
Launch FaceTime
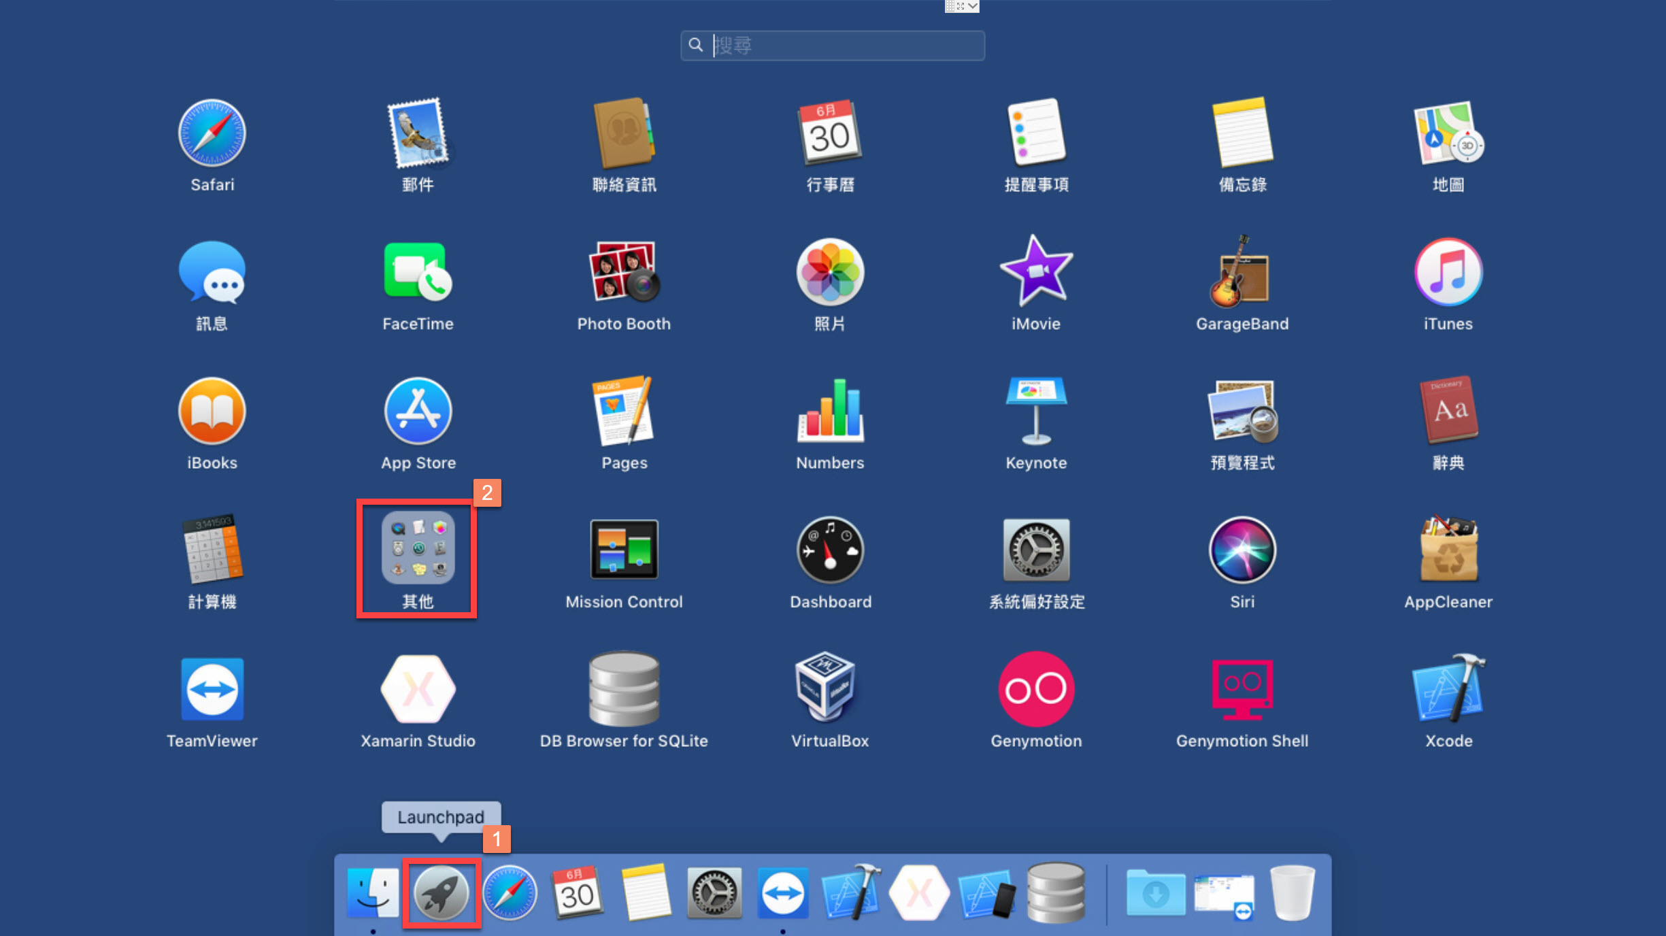(x=418, y=272)
